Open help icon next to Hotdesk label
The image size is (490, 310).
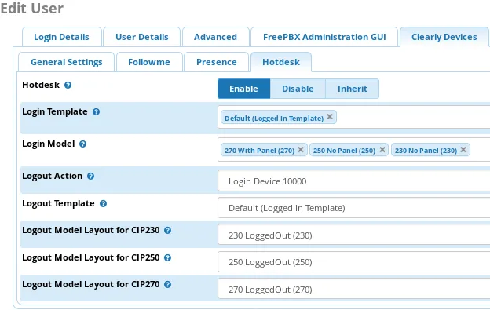click(68, 86)
